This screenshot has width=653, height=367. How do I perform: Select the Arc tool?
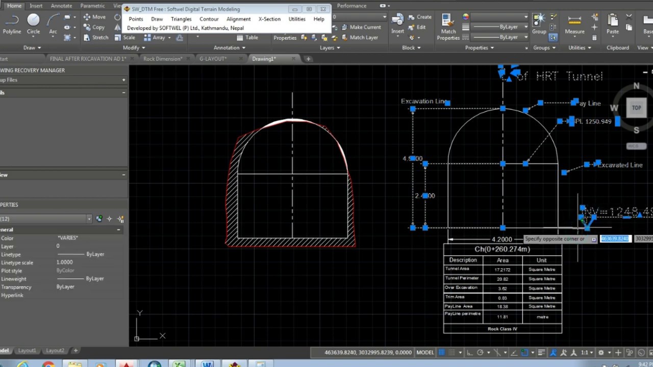tap(53, 24)
